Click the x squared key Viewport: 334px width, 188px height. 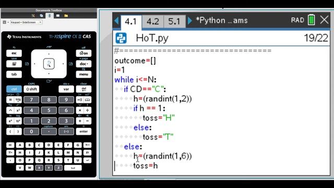[x=18, y=110]
